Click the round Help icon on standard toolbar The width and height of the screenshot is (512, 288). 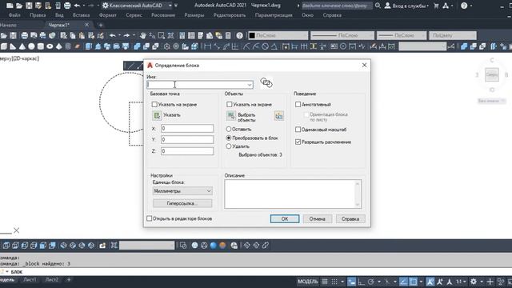pos(239,35)
